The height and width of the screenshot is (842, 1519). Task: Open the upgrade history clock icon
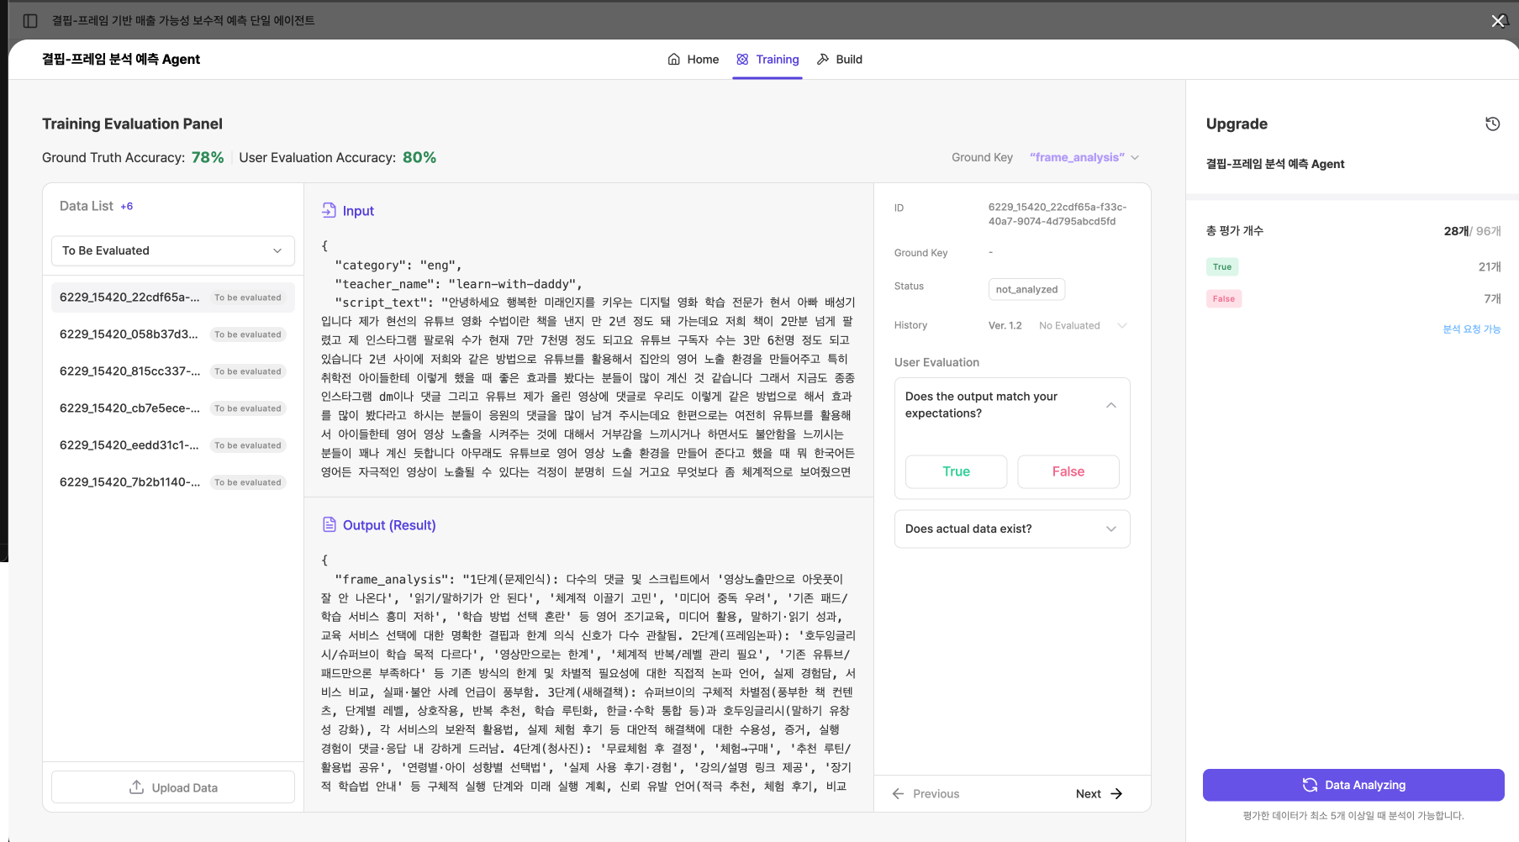pos(1492,124)
